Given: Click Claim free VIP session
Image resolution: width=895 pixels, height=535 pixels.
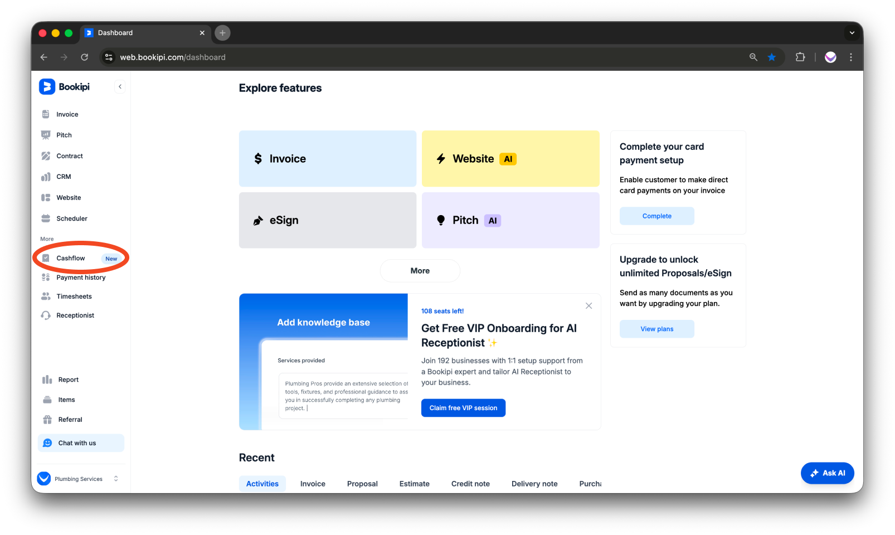Looking at the screenshot, I should point(463,408).
